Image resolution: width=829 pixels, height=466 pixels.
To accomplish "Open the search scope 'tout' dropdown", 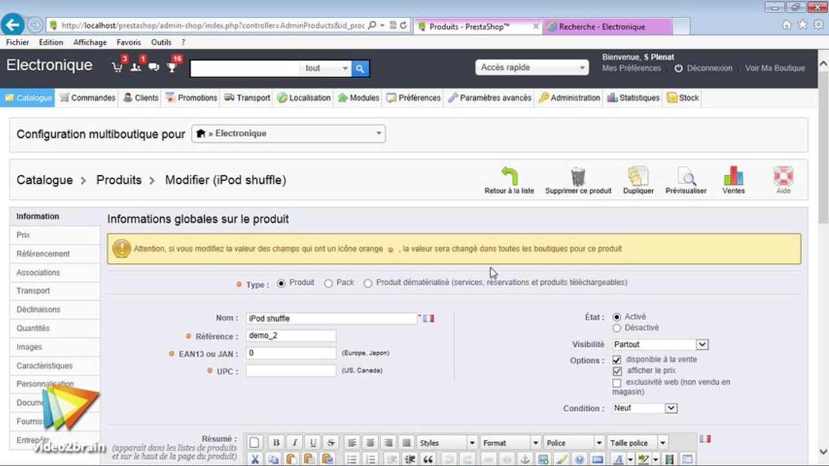I will [x=327, y=68].
